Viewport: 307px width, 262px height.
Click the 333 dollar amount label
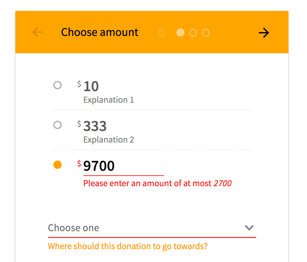click(95, 127)
